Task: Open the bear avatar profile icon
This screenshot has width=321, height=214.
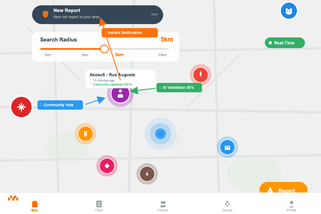Action: point(289,11)
